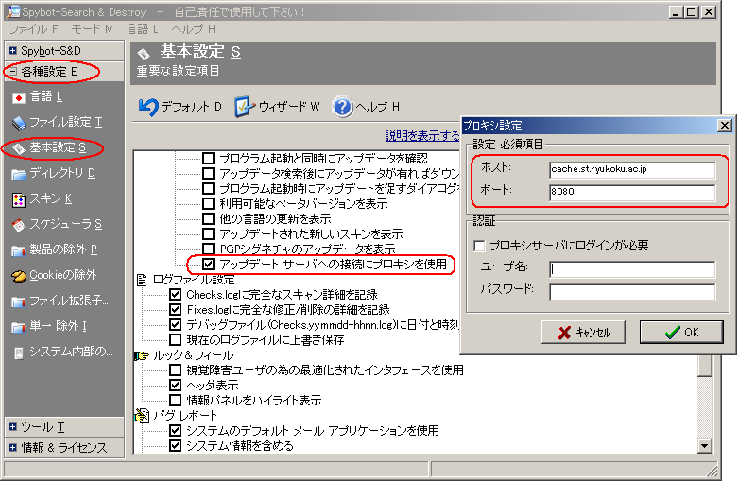Click the デフォルト blue undo arrow icon

tap(148, 108)
